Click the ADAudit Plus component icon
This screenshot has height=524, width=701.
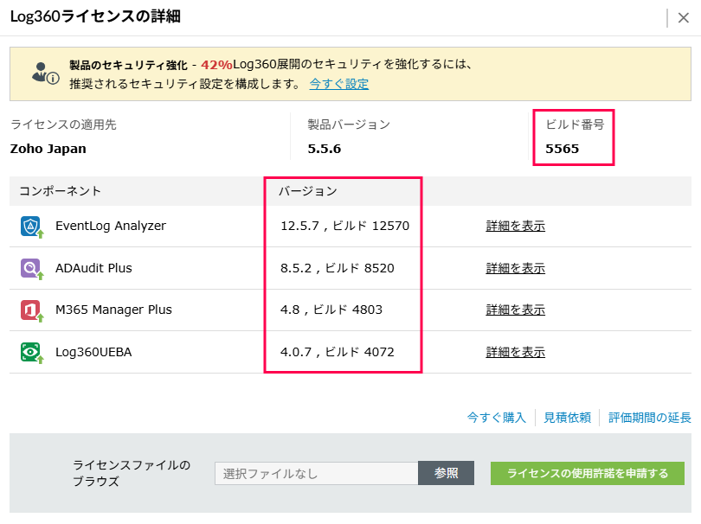[31, 268]
